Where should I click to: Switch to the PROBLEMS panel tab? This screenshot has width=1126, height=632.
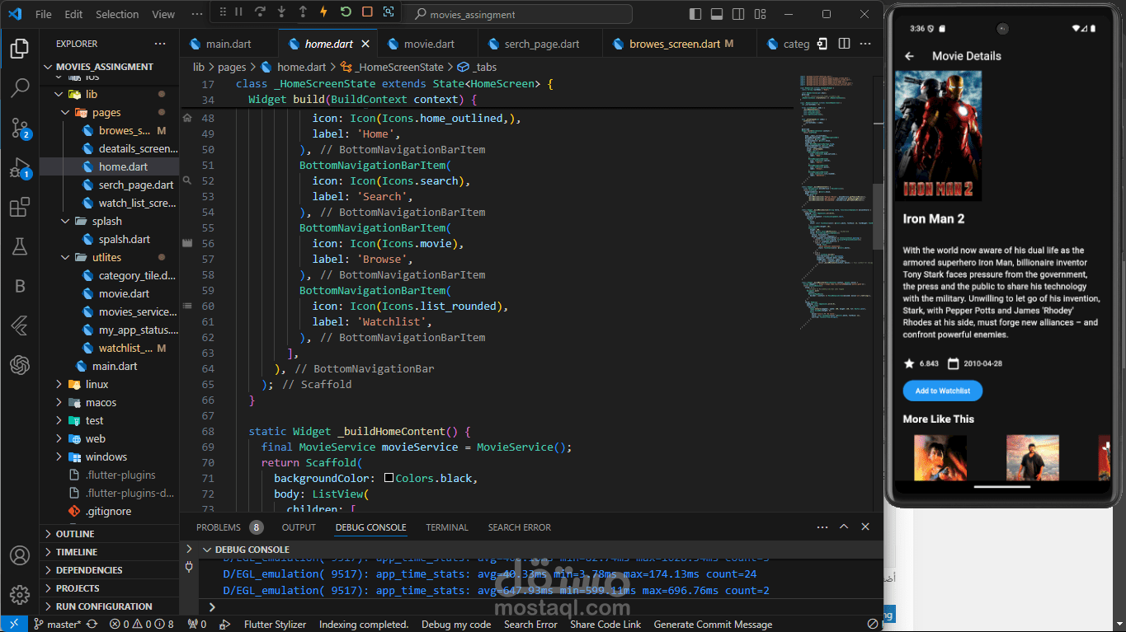(x=229, y=527)
